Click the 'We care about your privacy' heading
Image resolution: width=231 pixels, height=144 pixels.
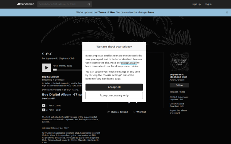click(114, 46)
